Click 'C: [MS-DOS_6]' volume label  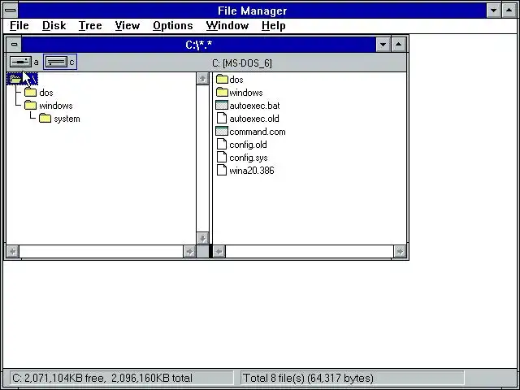[x=242, y=63]
